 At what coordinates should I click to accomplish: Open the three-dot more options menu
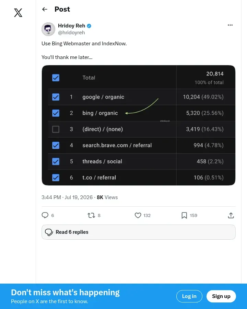pyautogui.click(x=230, y=25)
